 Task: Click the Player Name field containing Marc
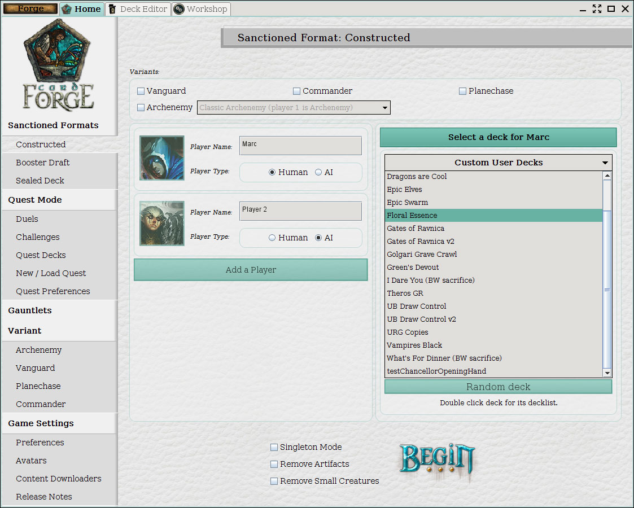point(300,146)
